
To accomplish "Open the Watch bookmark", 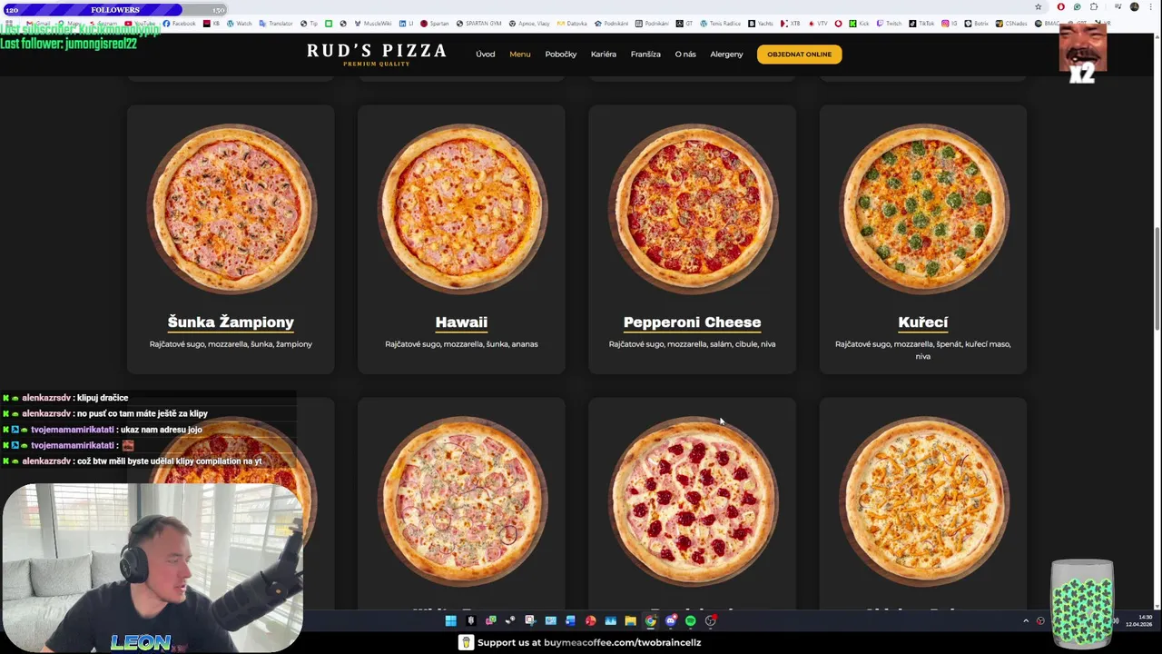I will click(x=239, y=24).
